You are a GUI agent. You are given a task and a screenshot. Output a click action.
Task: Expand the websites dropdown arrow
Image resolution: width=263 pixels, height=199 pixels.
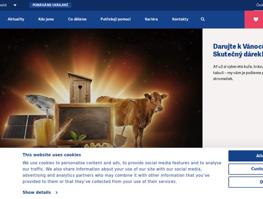coord(15,5)
